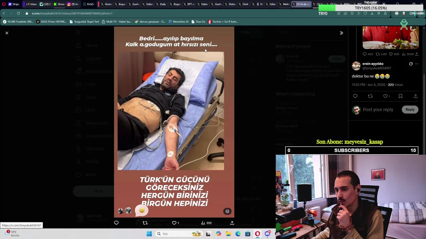Viewport: 426px width, 239px height.
Task: Share the tweet from right panel
Action: tap(415, 96)
